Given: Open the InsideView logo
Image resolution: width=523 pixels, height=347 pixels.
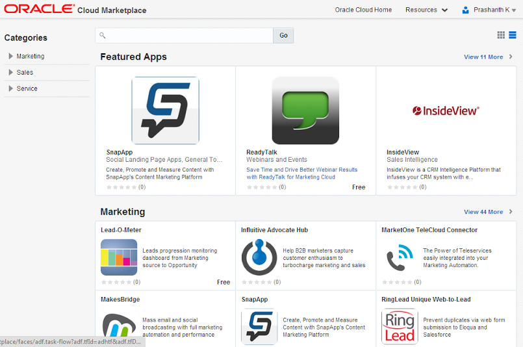Looking at the screenshot, I should coord(446,110).
